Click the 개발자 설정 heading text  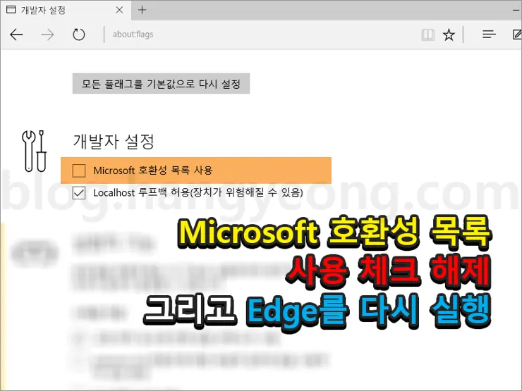pyautogui.click(x=114, y=142)
